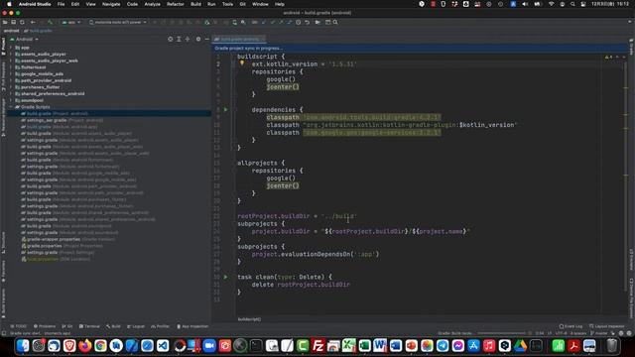Select the build.gradle editor tab
The height and width of the screenshot is (357, 635).
[x=239, y=40]
